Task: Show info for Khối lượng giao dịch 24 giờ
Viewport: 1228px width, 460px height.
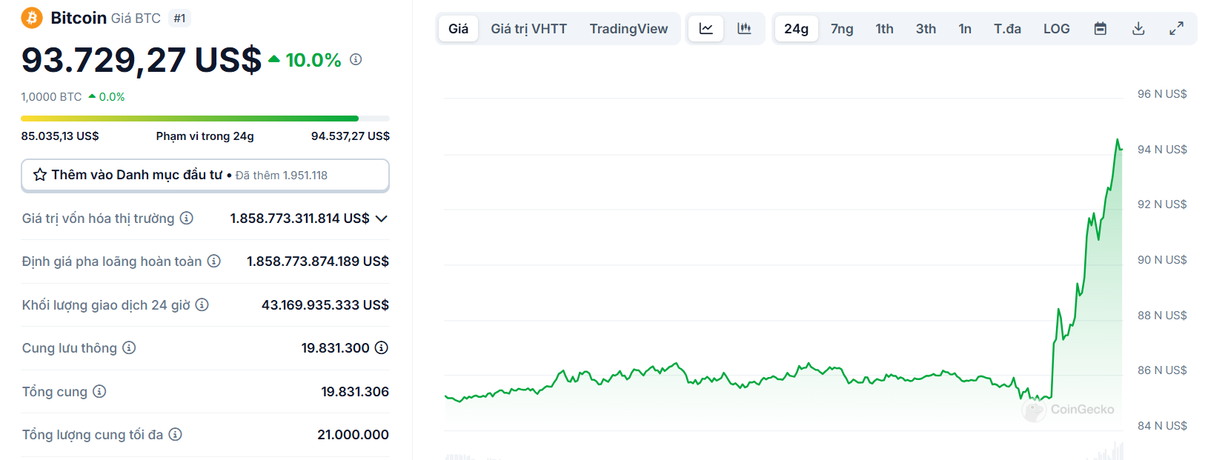Action: (202, 304)
